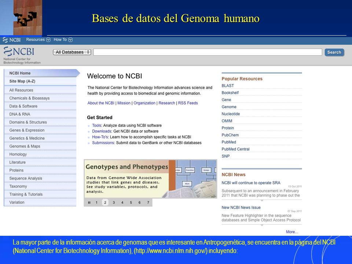Open the New NCBI News Issue article

[x=241, y=208]
